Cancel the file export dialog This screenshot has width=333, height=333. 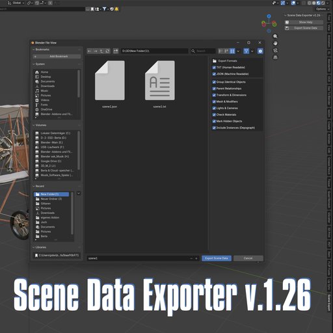248,258
